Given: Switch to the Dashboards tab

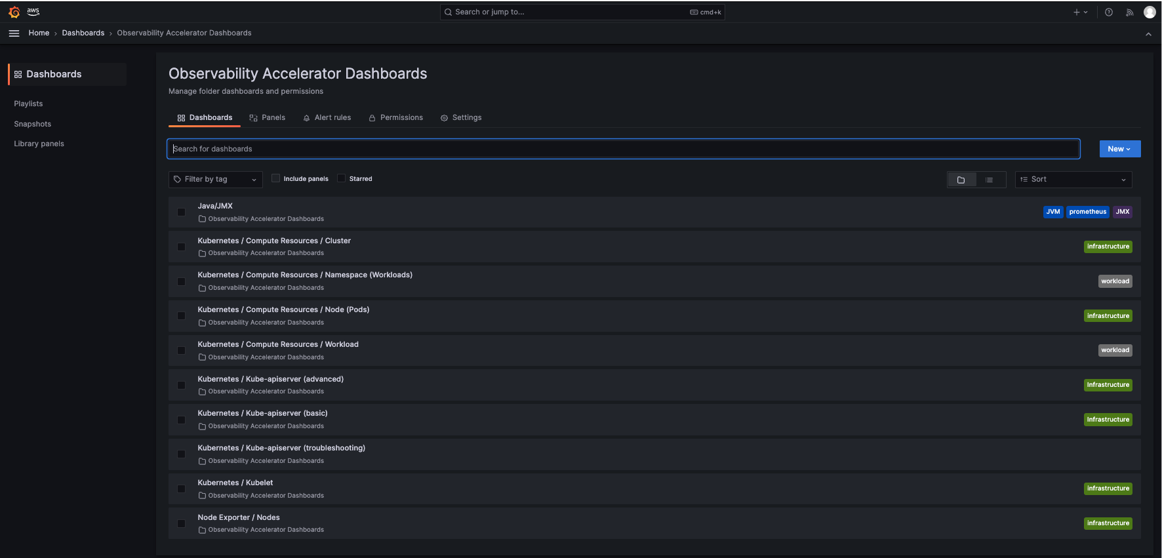Looking at the screenshot, I should click(205, 117).
